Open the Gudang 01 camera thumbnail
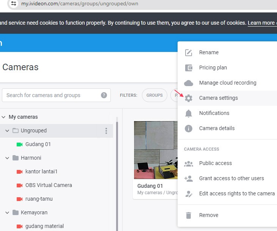Image resolution: width=277 pixels, height=231 pixels. pos(156,150)
